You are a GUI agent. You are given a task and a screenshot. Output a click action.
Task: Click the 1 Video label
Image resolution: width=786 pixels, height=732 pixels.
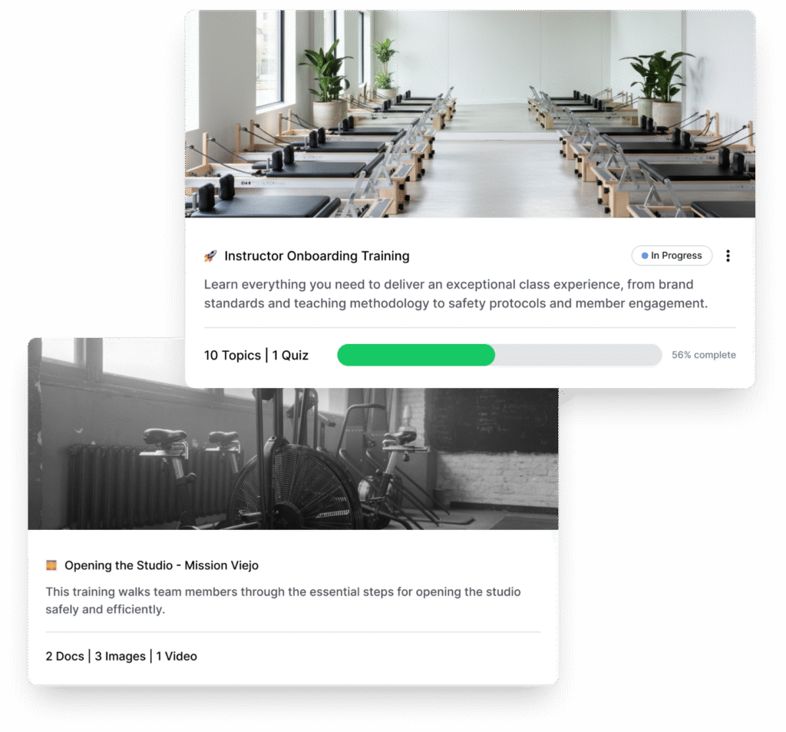pos(177,656)
